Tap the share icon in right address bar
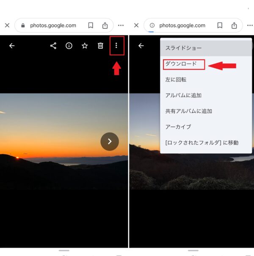Image resolution: width=254 pixels, height=256 pixels. point(234,25)
